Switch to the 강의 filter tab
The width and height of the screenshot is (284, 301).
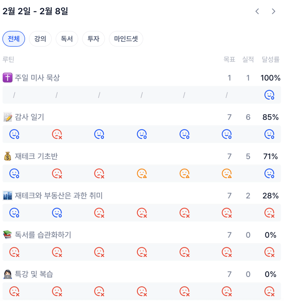40,39
